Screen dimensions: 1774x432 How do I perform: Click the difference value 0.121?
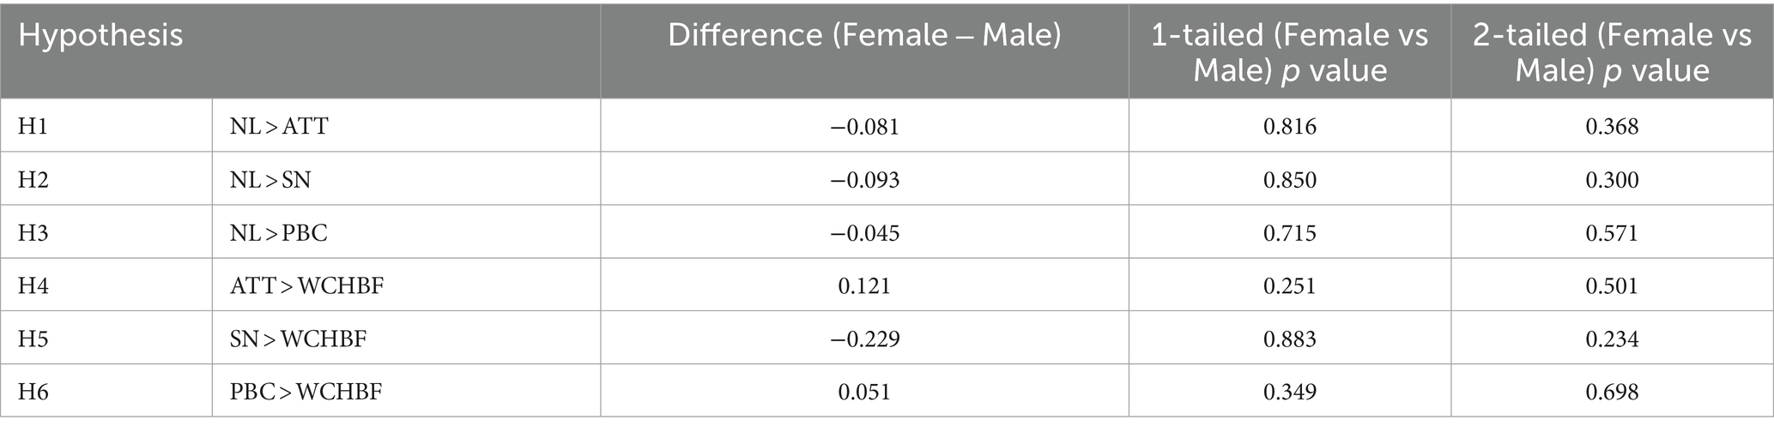[x=864, y=285]
